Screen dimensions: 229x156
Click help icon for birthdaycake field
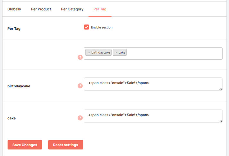[80, 86]
